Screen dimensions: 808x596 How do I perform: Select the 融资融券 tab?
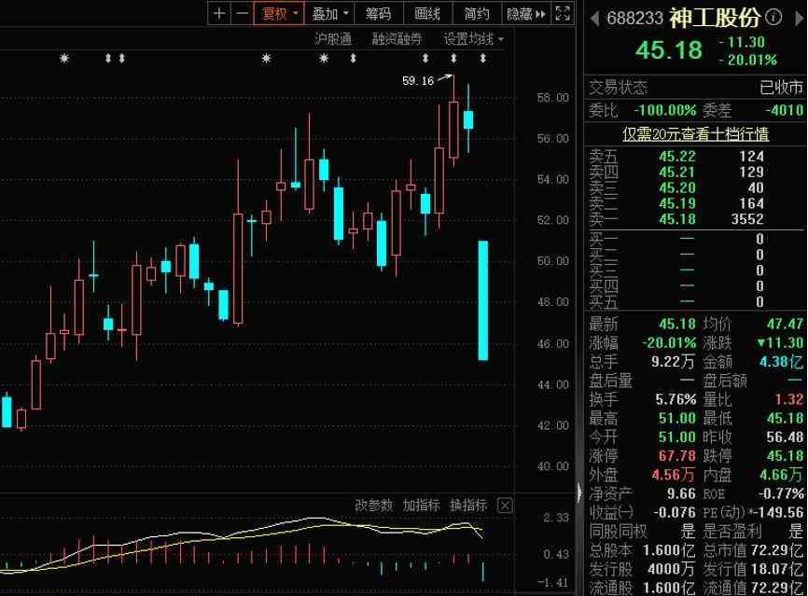coord(397,39)
